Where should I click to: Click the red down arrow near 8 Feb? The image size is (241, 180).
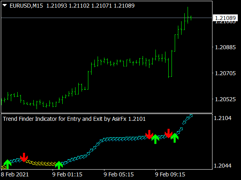coord(24,157)
